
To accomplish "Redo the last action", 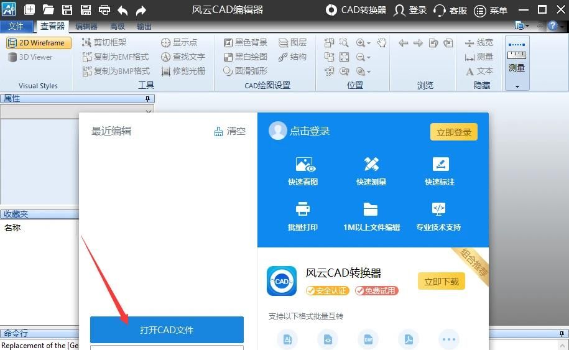I will click(x=141, y=11).
